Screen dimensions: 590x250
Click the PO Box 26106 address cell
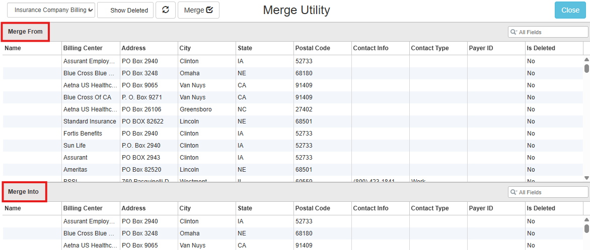(x=149, y=109)
